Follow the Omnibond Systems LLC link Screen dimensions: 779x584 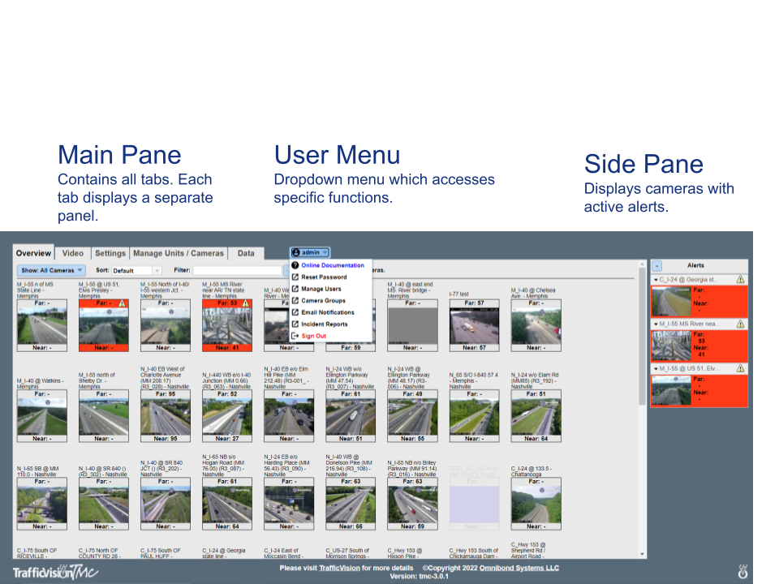[x=519, y=568]
